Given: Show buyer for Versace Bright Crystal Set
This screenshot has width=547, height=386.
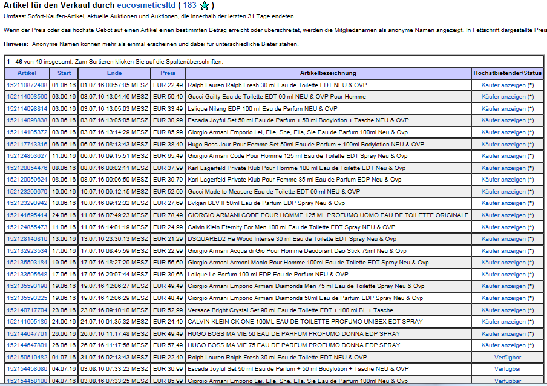Looking at the screenshot, I should tap(503, 310).
